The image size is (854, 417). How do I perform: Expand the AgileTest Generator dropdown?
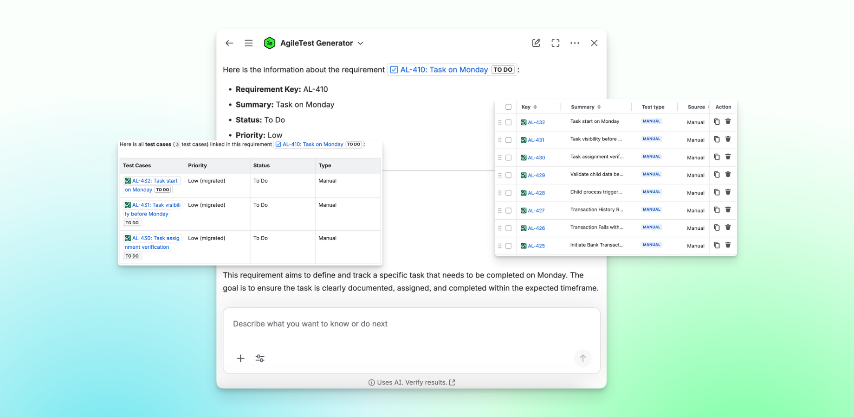(x=360, y=43)
